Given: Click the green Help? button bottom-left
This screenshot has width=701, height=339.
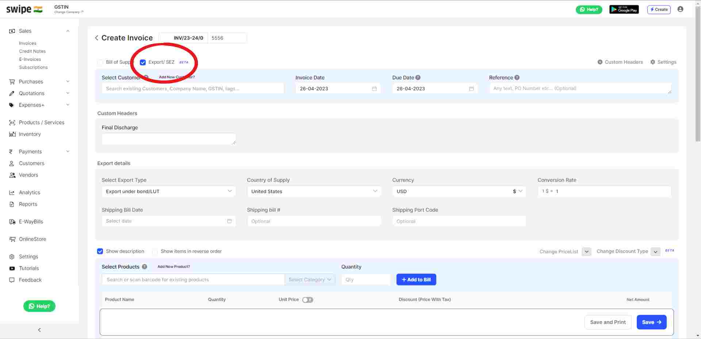Looking at the screenshot, I should (39, 306).
